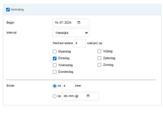
Task: Open the Begin date calendar picker icon
Action: 79,22
